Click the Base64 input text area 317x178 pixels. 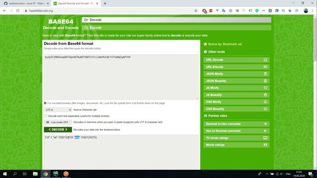121,77
